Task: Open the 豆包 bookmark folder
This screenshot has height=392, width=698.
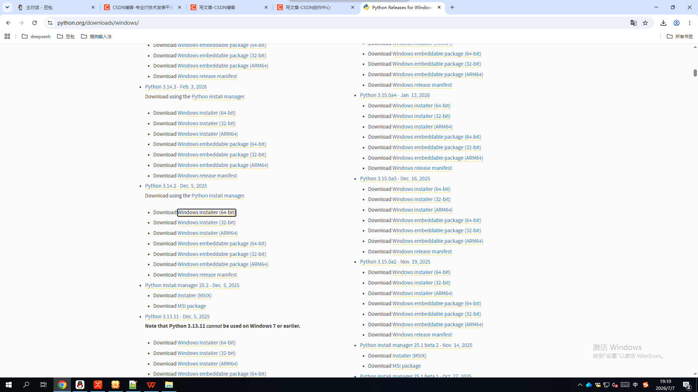Action: (x=66, y=36)
